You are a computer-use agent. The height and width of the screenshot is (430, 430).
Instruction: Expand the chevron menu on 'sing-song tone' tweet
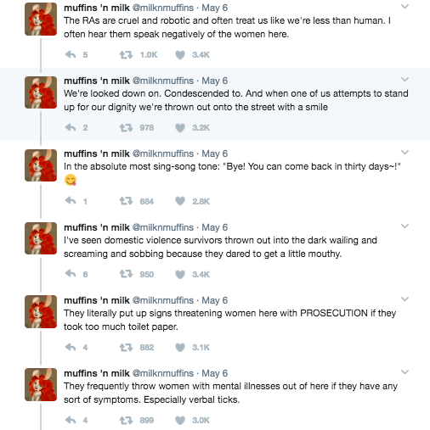405,153
